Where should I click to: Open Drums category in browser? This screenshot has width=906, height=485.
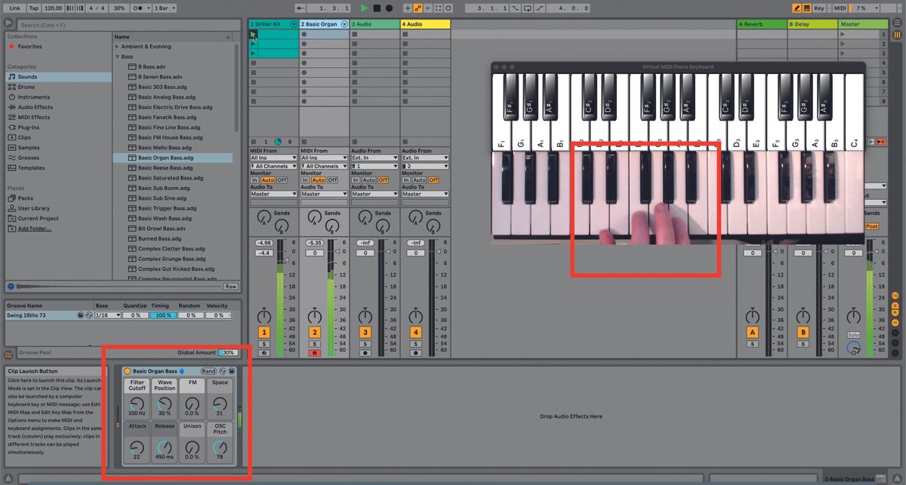(26, 87)
